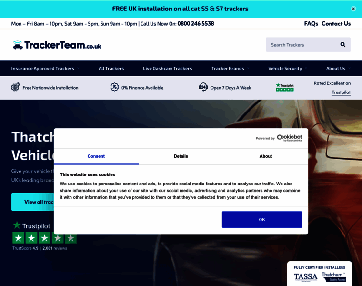This screenshot has height=286, width=362.
Task: Click the Trustpilot stars badge in info bar
Action: point(285,87)
